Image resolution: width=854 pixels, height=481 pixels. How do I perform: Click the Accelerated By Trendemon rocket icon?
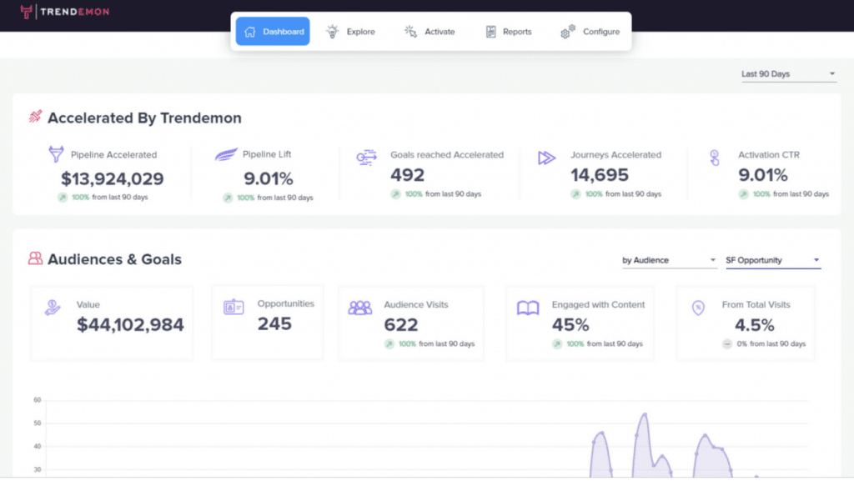coord(35,117)
